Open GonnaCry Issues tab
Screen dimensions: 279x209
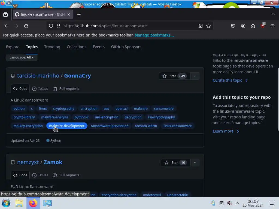(x=40, y=89)
